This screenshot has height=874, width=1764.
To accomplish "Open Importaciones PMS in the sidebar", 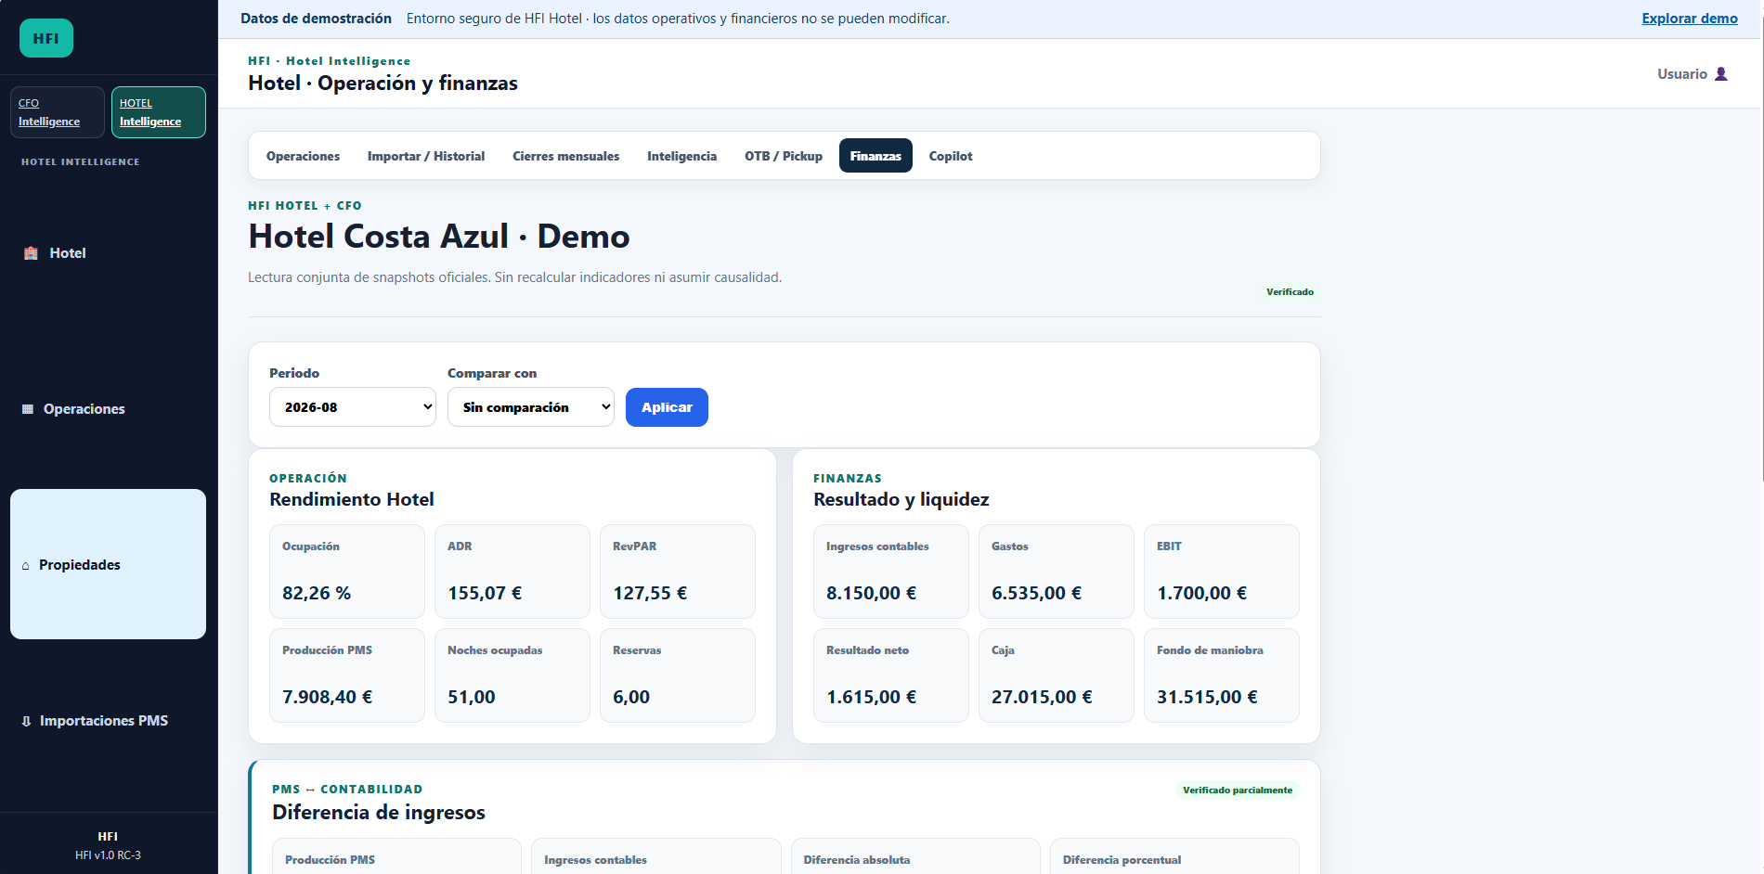I will 108,721.
